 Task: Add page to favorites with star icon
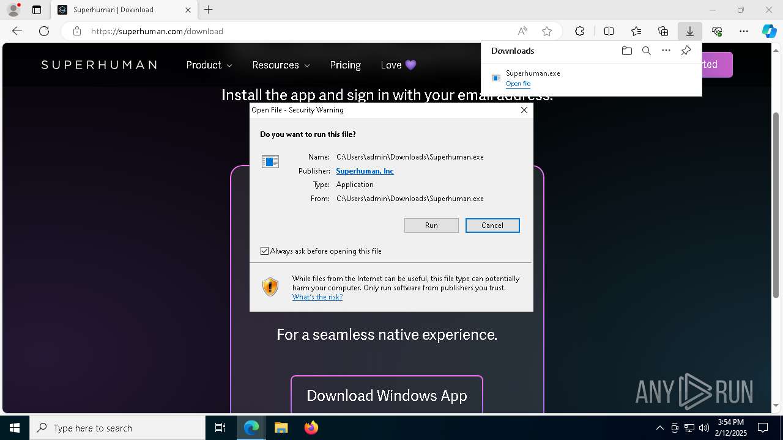click(x=547, y=31)
